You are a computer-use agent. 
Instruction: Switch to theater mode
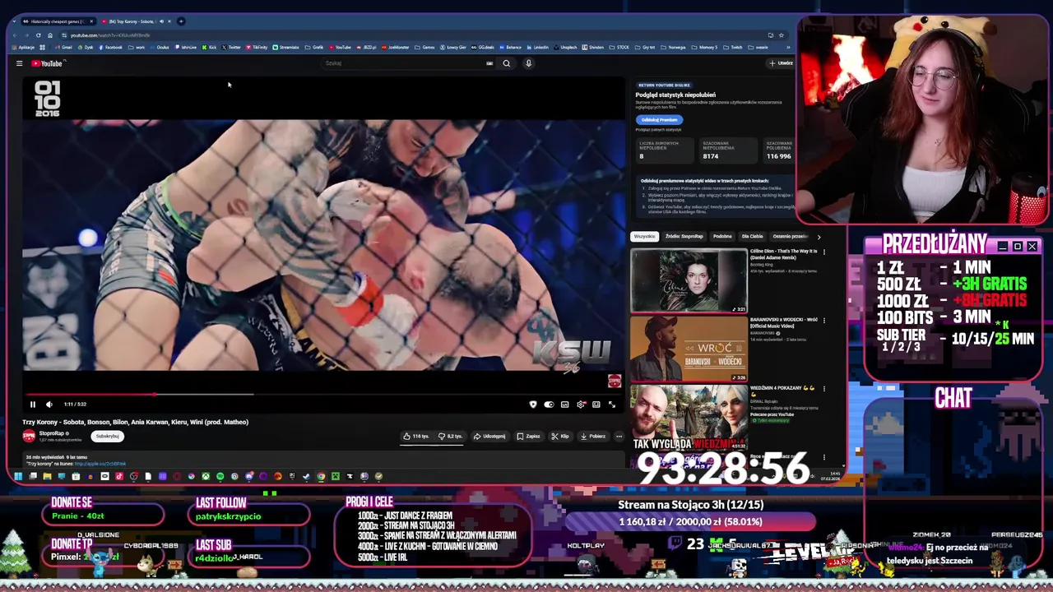(596, 405)
